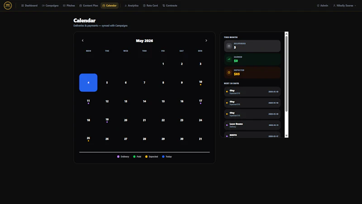Click the sidebar scrollbar down arrow

tap(286, 136)
